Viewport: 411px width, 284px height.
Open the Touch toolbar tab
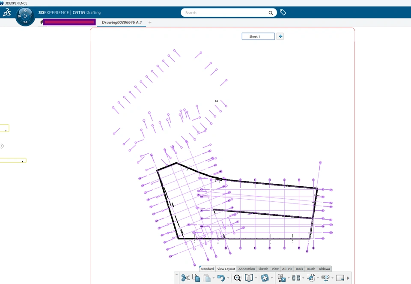click(x=311, y=269)
